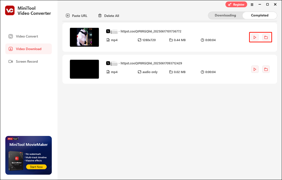Switch to the Completed tab
The width and height of the screenshot is (282, 180).
(259, 15)
